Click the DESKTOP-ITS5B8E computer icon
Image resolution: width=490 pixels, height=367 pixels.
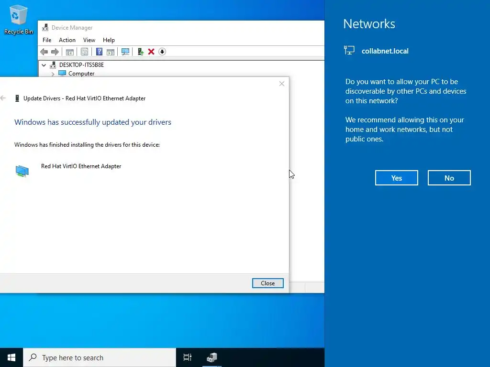click(53, 65)
